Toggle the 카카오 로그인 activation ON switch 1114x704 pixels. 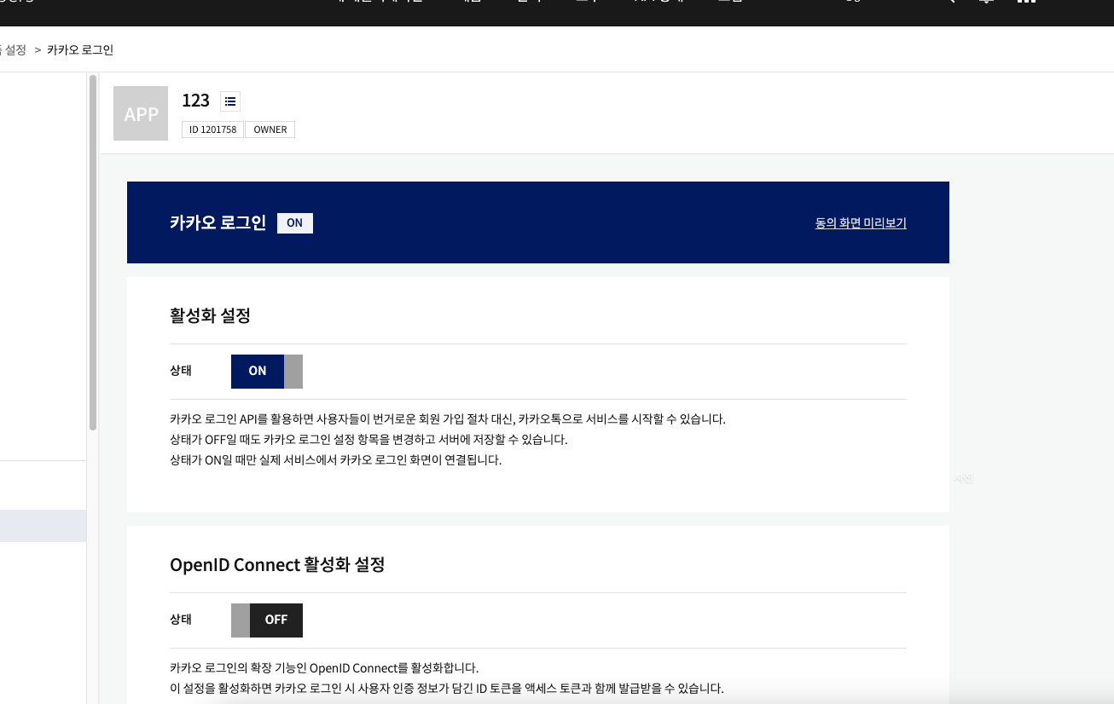pos(267,372)
